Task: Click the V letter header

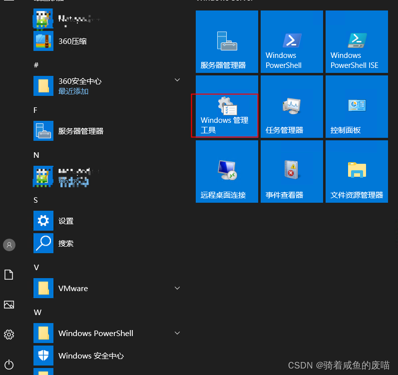Action: point(36,267)
